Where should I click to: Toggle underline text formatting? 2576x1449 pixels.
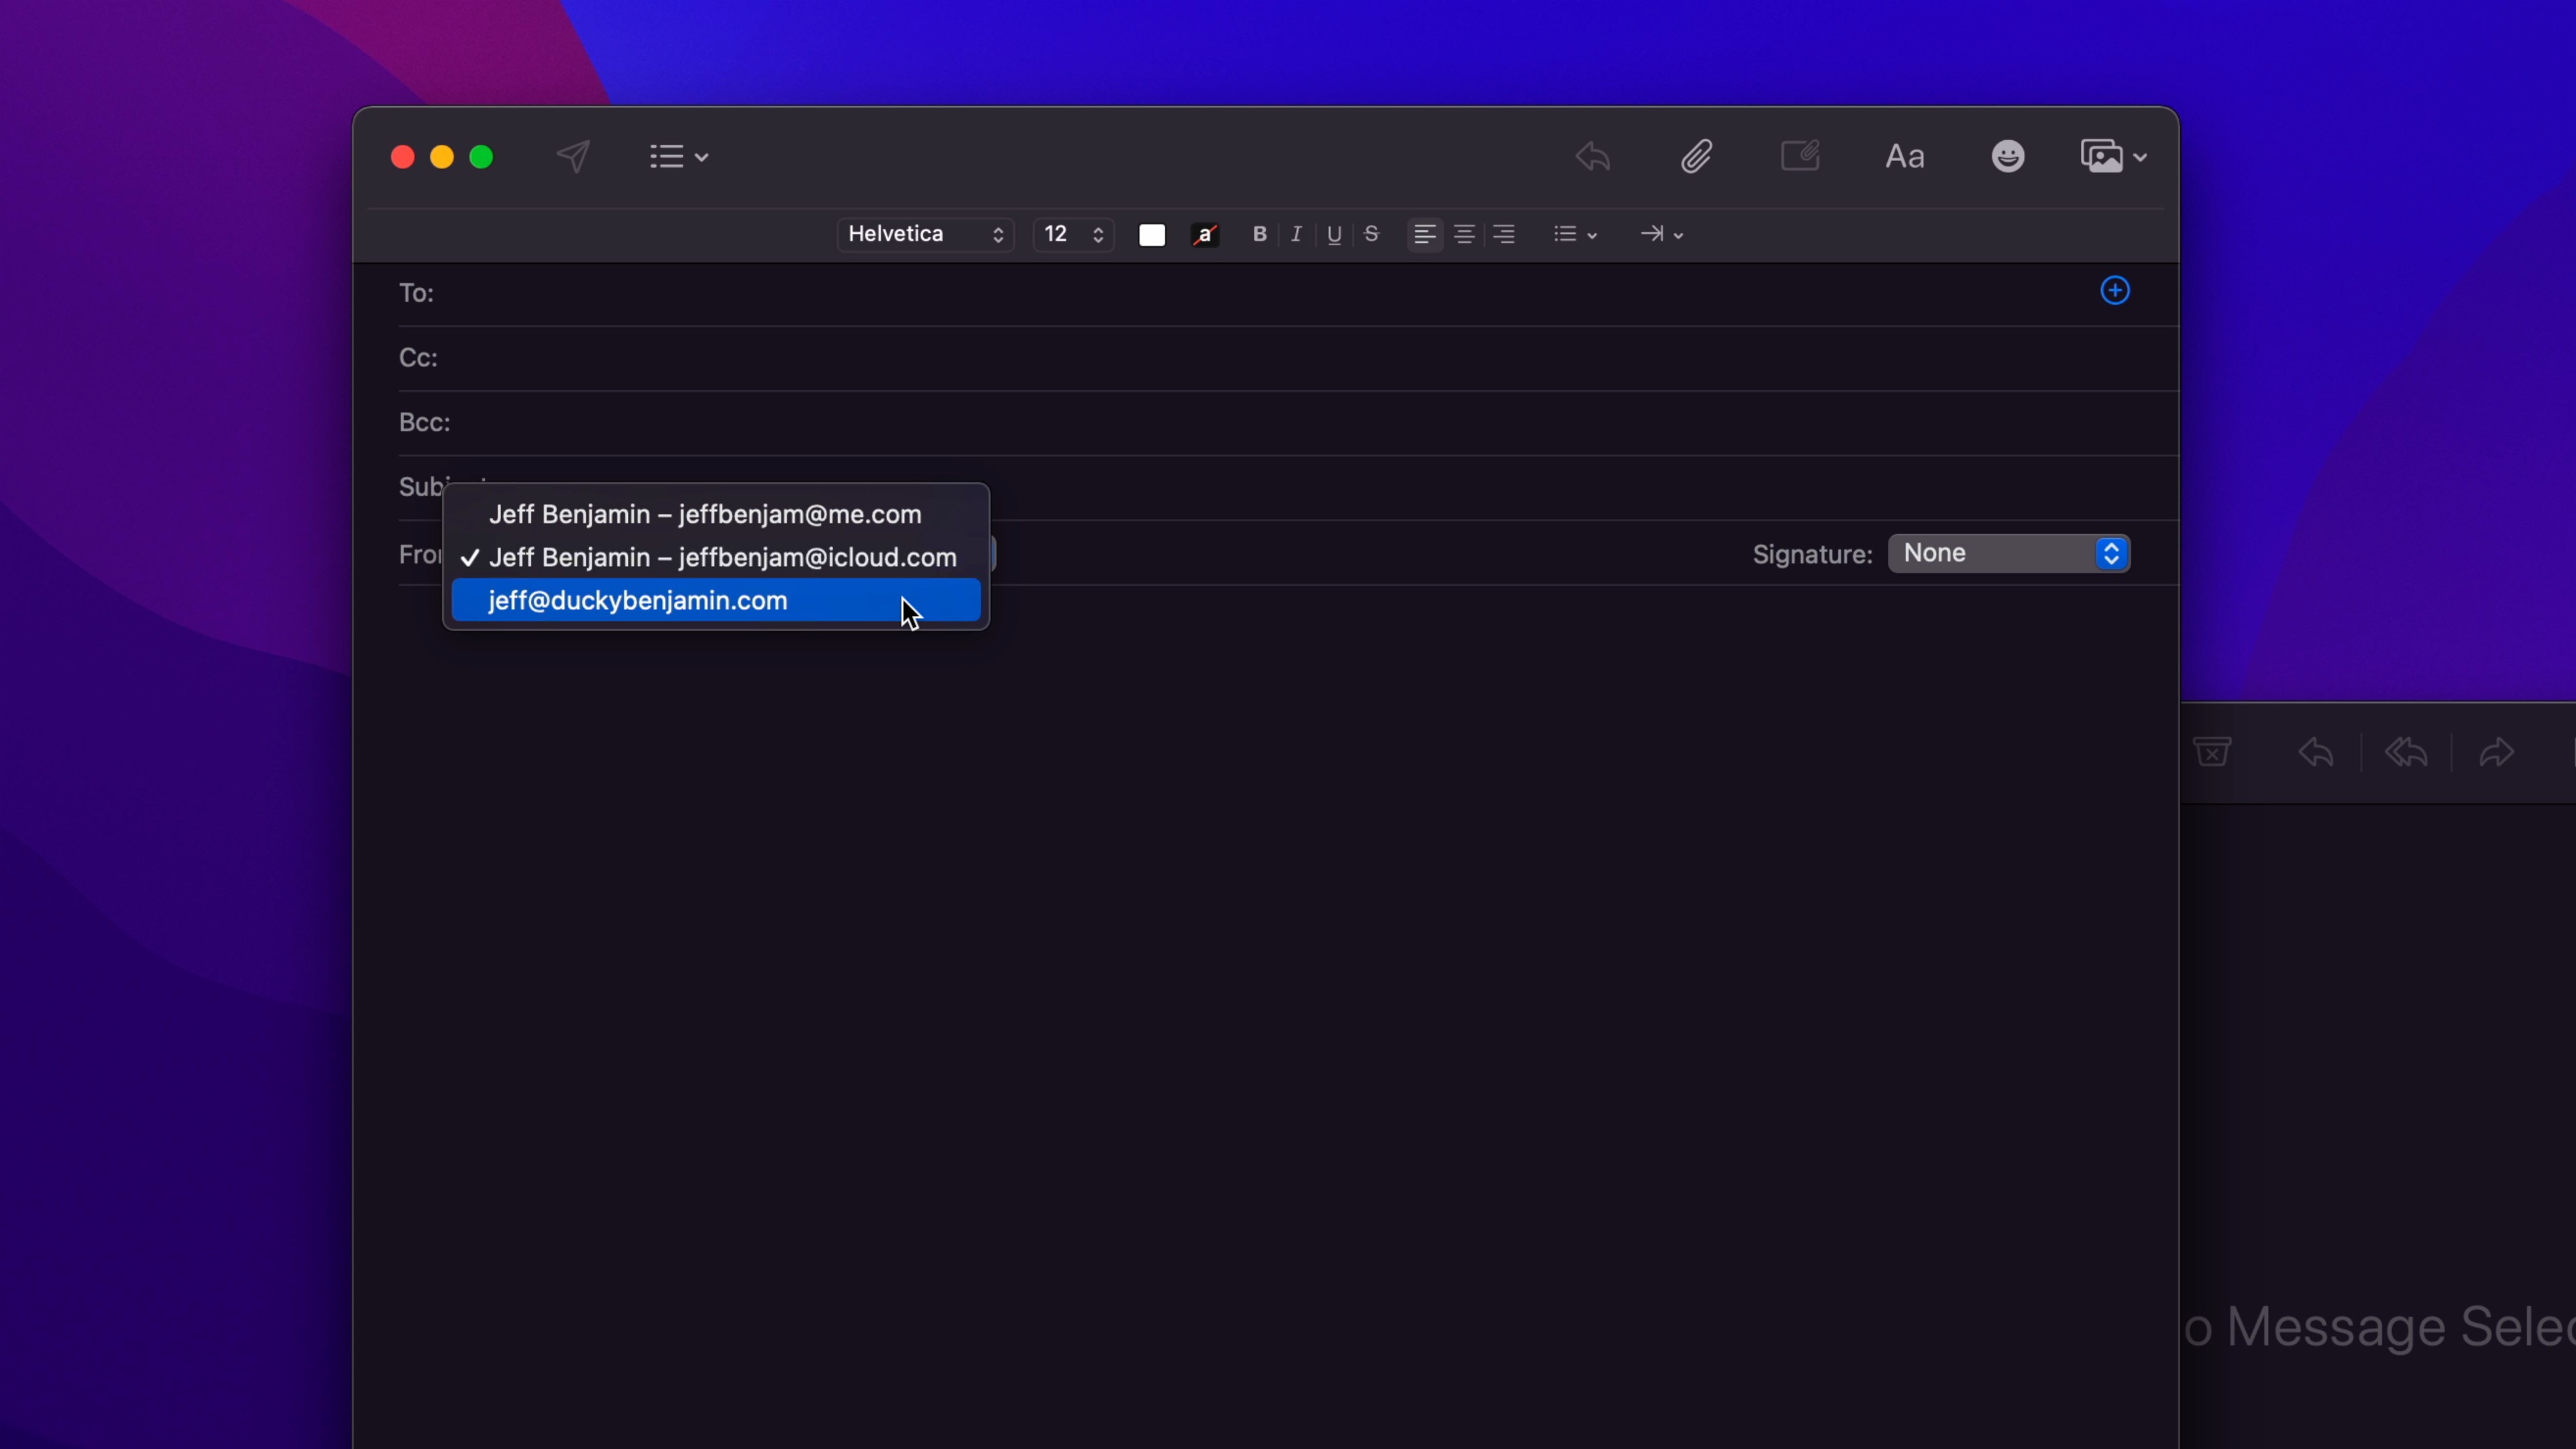coord(1334,234)
